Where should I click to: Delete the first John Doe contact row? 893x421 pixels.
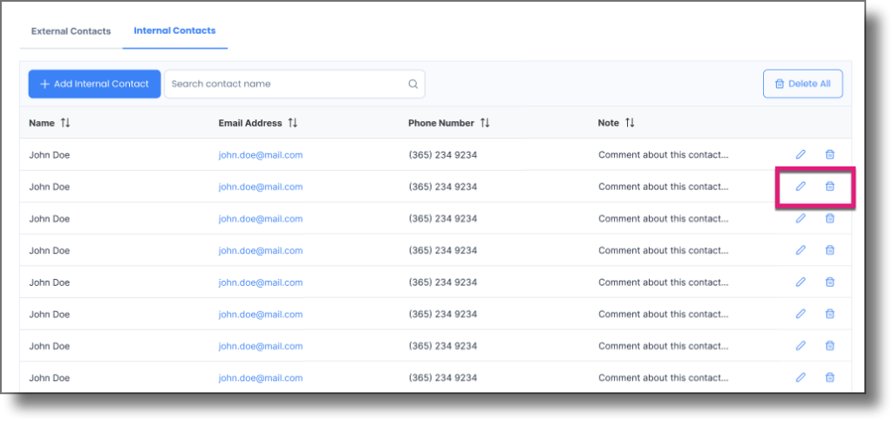point(830,154)
